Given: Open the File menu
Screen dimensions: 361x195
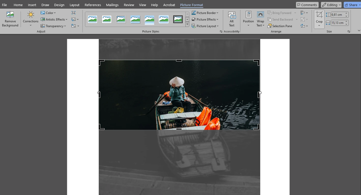Looking at the screenshot, I should pos(4,5).
